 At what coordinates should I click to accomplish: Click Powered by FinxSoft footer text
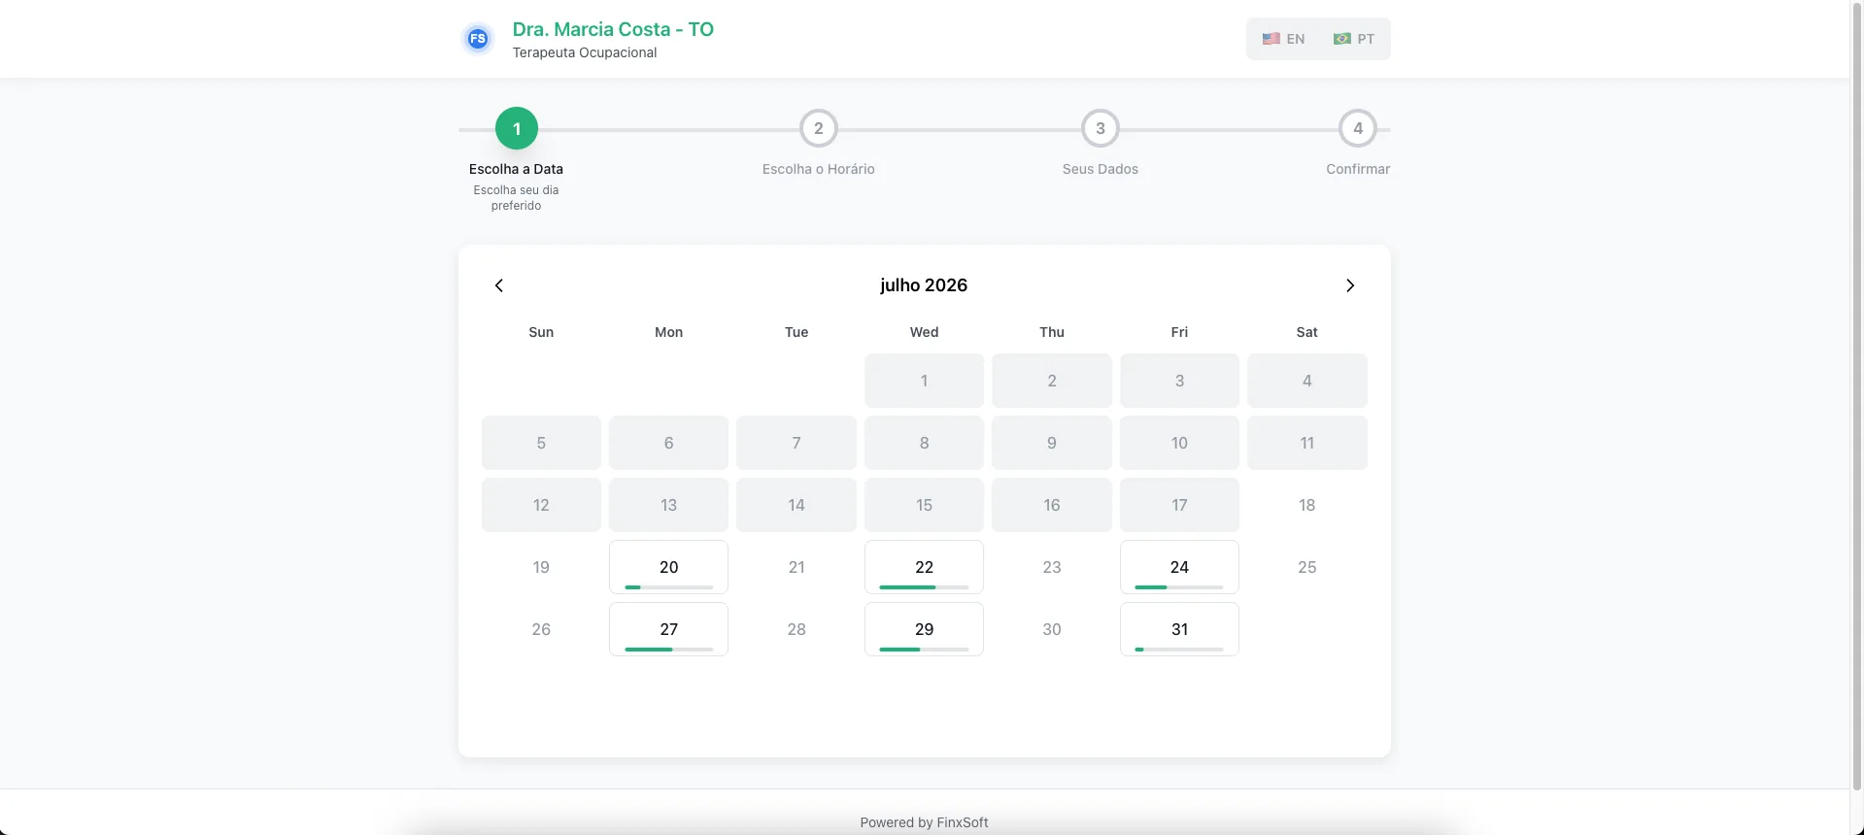924,822
